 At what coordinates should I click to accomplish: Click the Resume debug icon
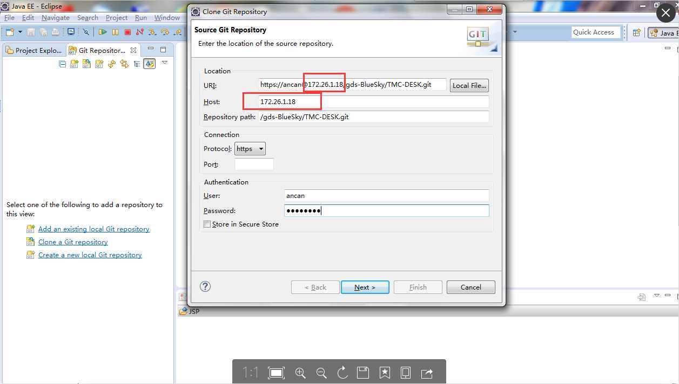(103, 32)
